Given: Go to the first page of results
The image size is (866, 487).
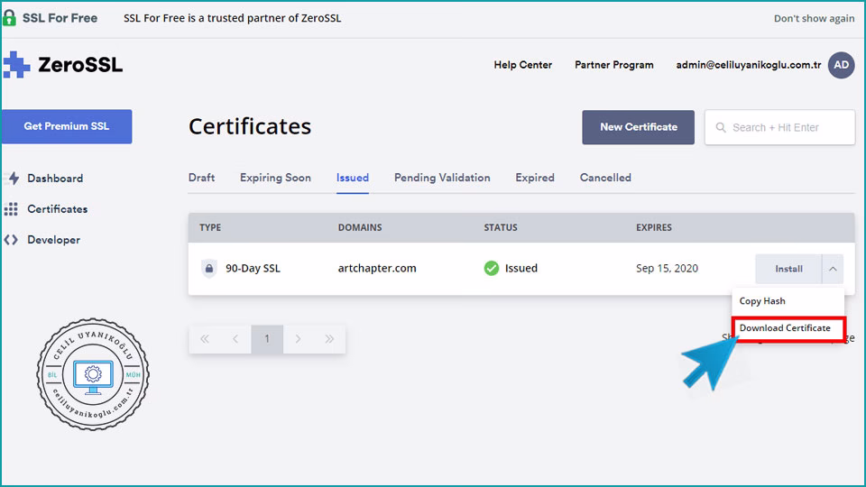Looking at the screenshot, I should [205, 339].
